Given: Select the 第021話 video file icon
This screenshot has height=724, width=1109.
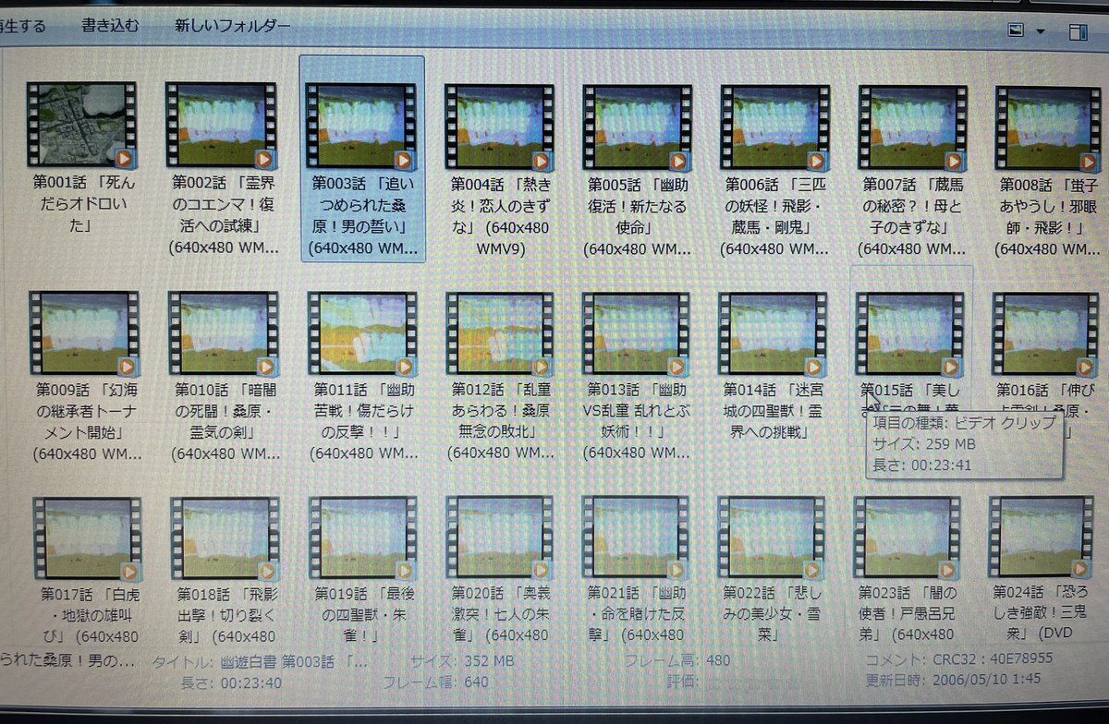Looking at the screenshot, I should click(636, 538).
